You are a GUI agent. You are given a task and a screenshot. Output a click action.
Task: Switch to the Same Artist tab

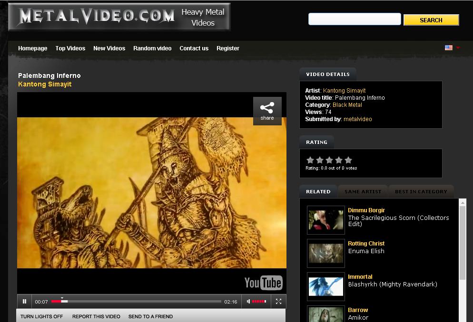(362, 191)
